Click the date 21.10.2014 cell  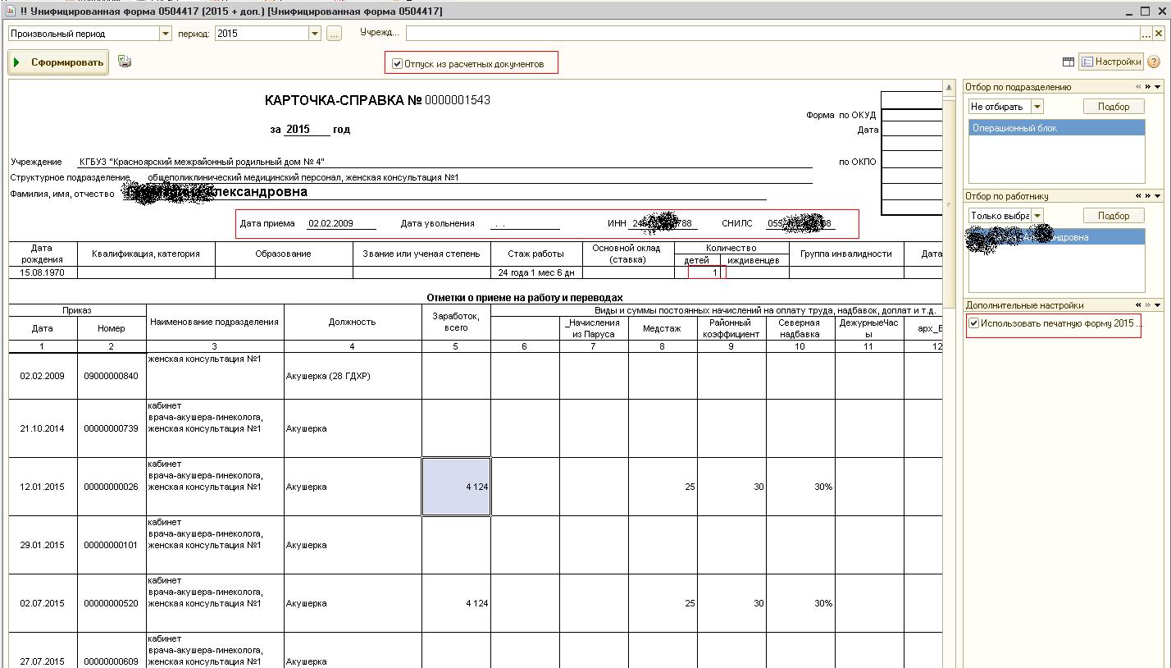43,428
